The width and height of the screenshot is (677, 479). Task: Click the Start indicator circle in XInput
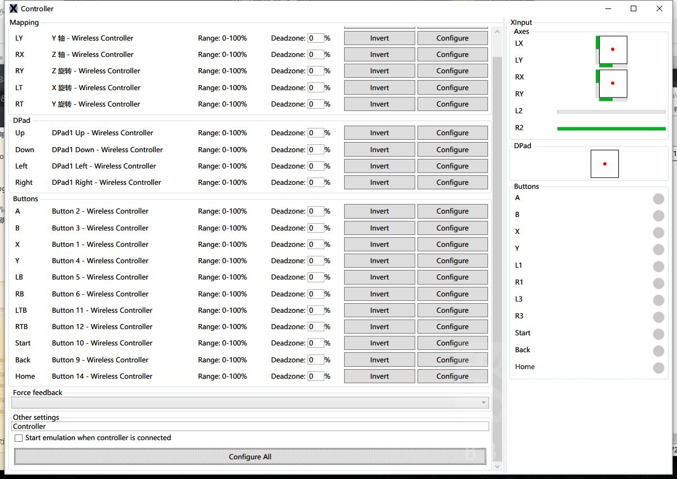(x=658, y=334)
